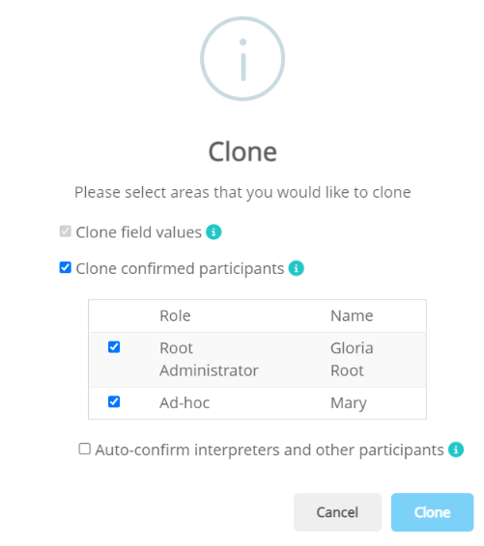484x546 pixels.
Task: Click the info icon beside Clone field values
Action: pos(214,232)
